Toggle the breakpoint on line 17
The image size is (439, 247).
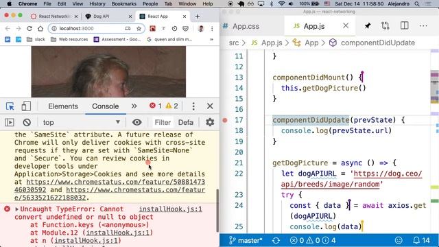click(x=225, y=121)
